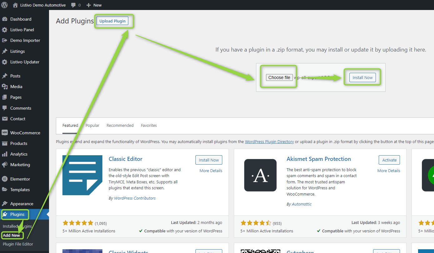Image resolution: width=434 pixels, height=253 pixels.
Task: Click the Listings pin icon
Action: point(5,51)
